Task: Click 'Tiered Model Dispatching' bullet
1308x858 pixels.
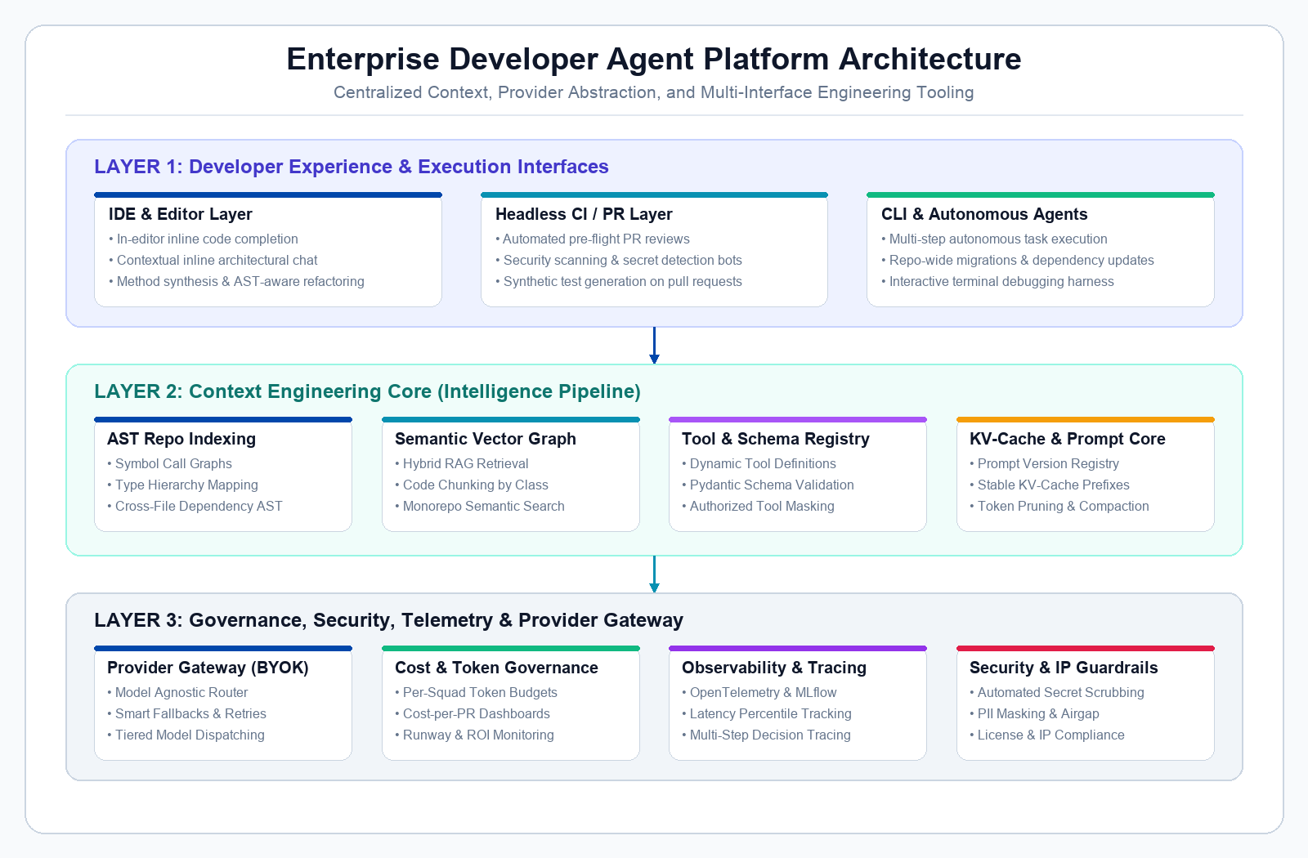Action: point(186,735)
